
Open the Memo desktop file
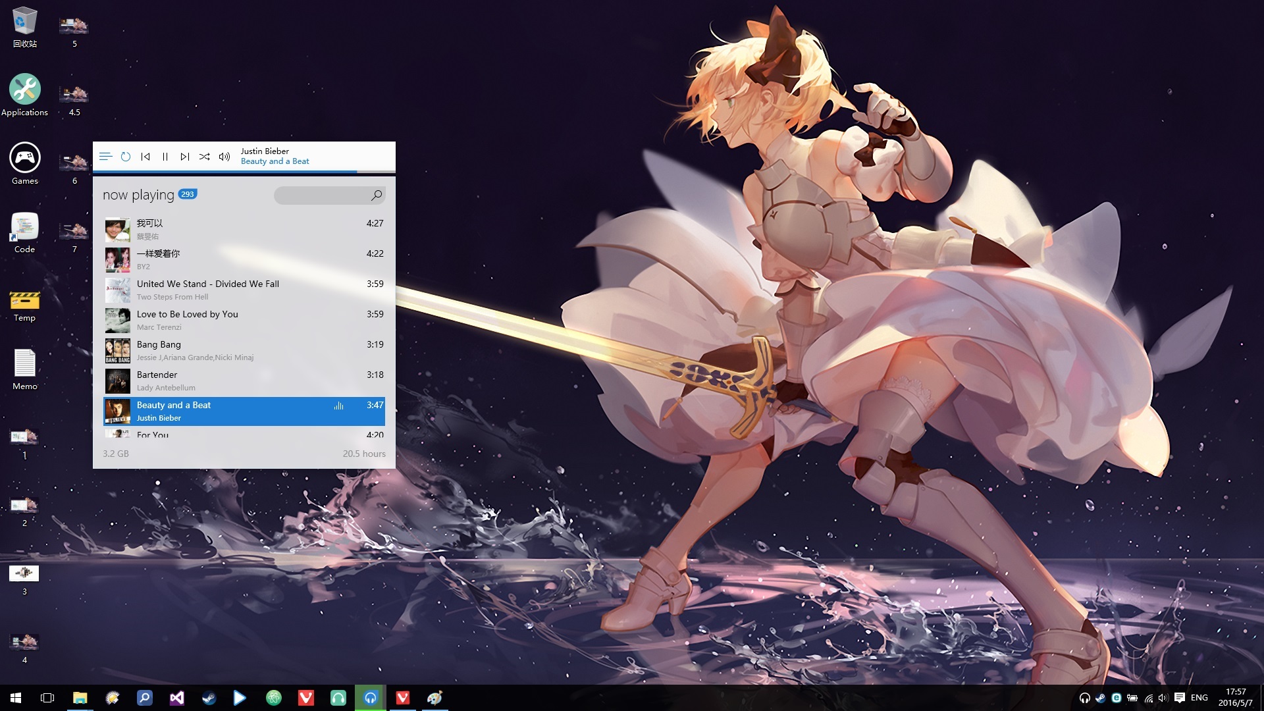coord(25,363)
